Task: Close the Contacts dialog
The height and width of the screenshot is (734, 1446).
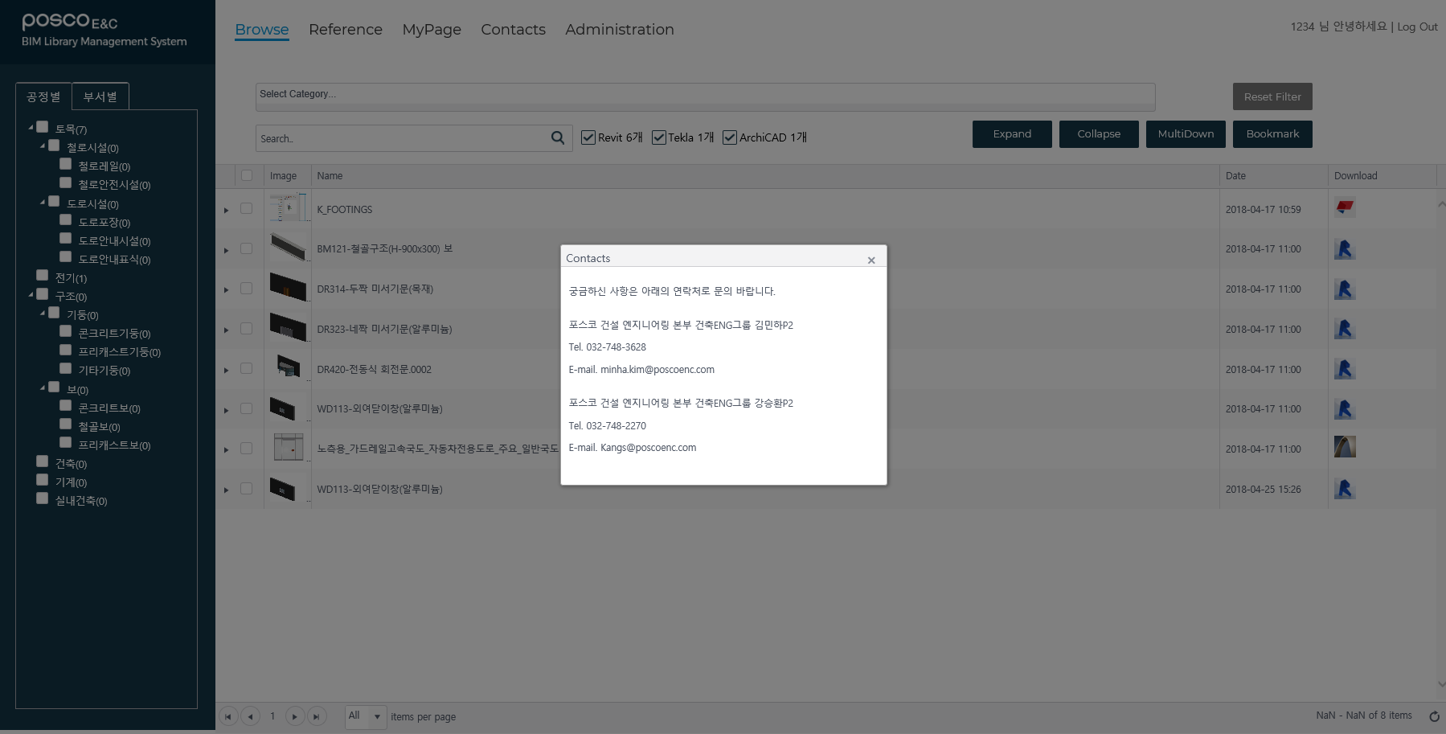Action: [x=871, y=260]
